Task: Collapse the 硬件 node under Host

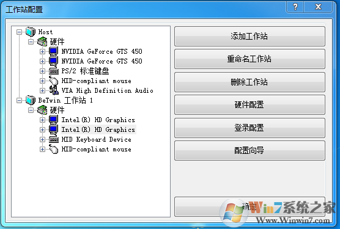Action: coord(31,42)
